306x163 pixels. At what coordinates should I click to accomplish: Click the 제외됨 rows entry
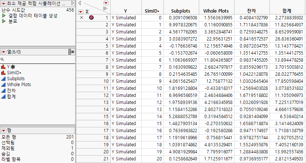coord(38,148)
